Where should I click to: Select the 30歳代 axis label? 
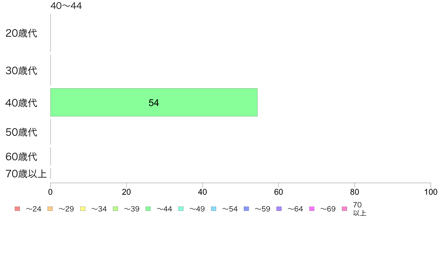22,70
